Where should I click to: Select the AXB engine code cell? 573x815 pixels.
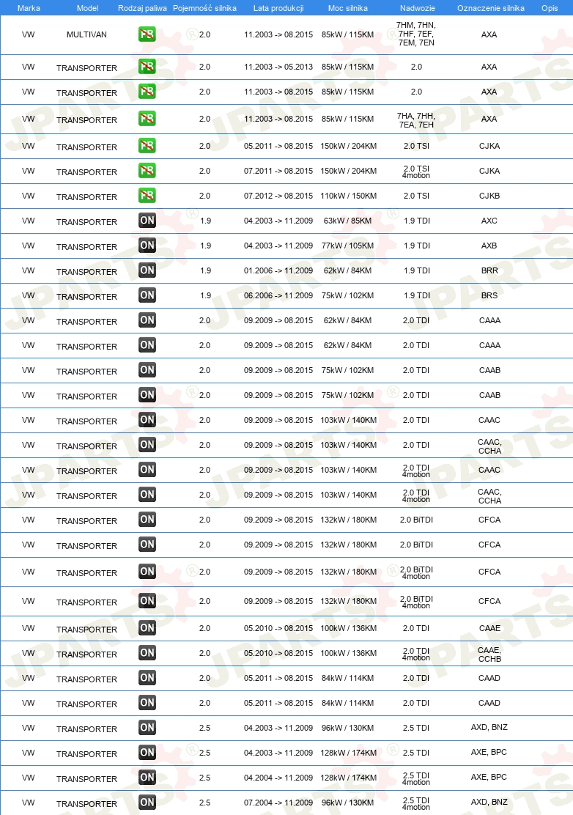pyautogui.click(x=489, y=246)
